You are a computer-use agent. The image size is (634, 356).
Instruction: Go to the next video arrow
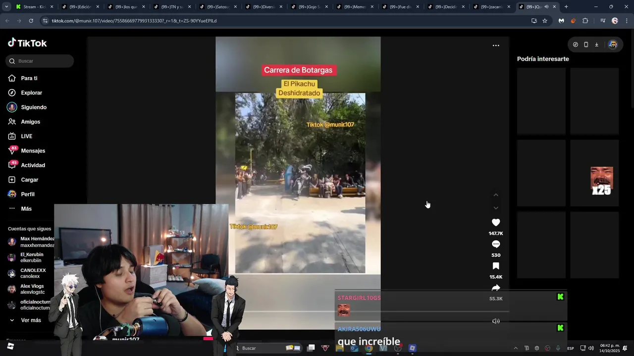click(496, 208)
